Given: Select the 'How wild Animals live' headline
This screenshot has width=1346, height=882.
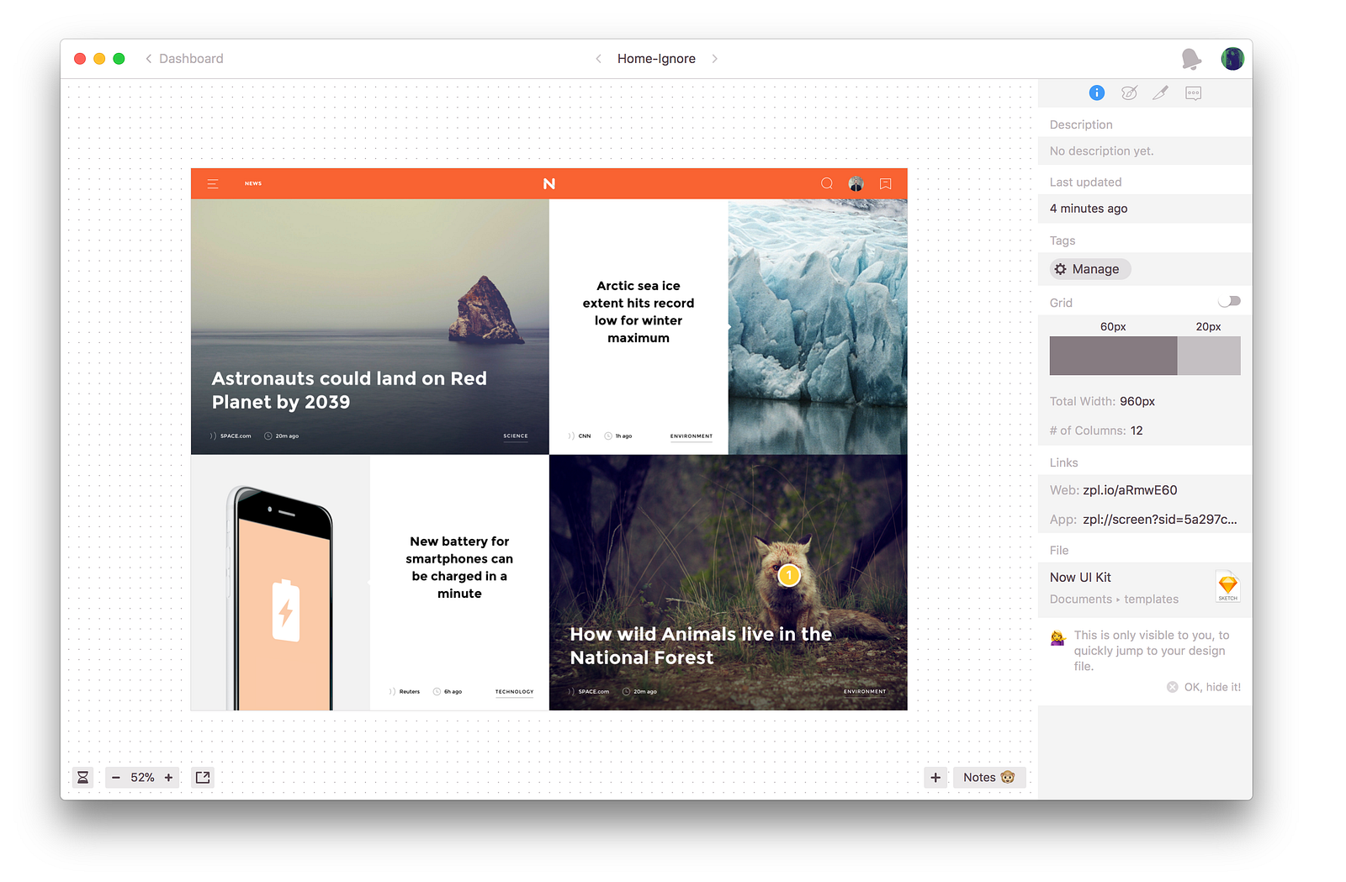Looking at the screenshot, I should click(x=701, y=646).
